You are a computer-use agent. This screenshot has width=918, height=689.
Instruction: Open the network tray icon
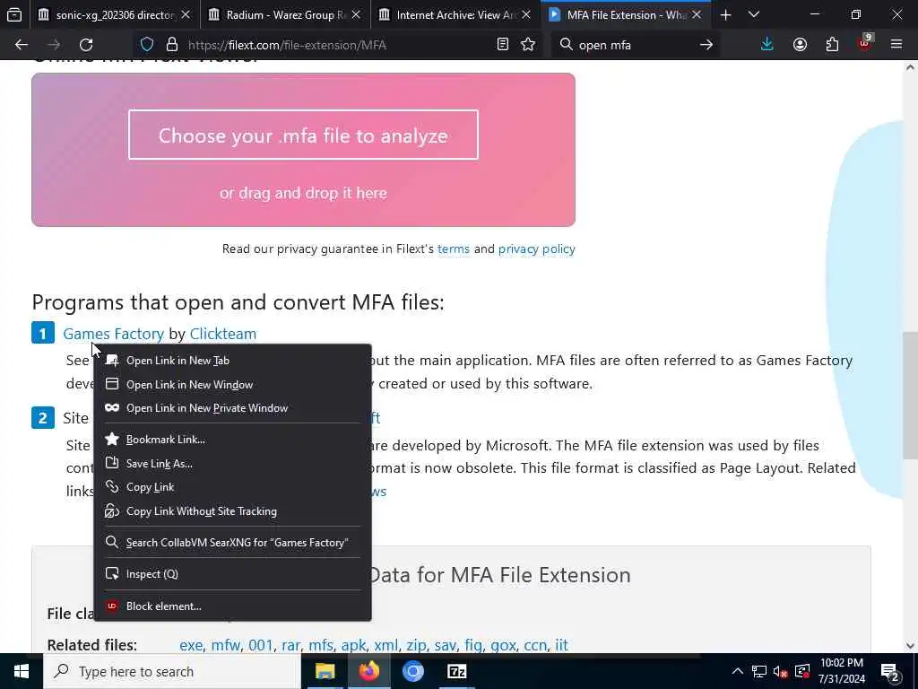click(x=759, y=671)
